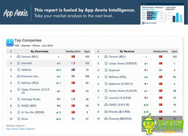
Task: Click the Investment Strategy chart thumbnail
Action: [152, 13]
